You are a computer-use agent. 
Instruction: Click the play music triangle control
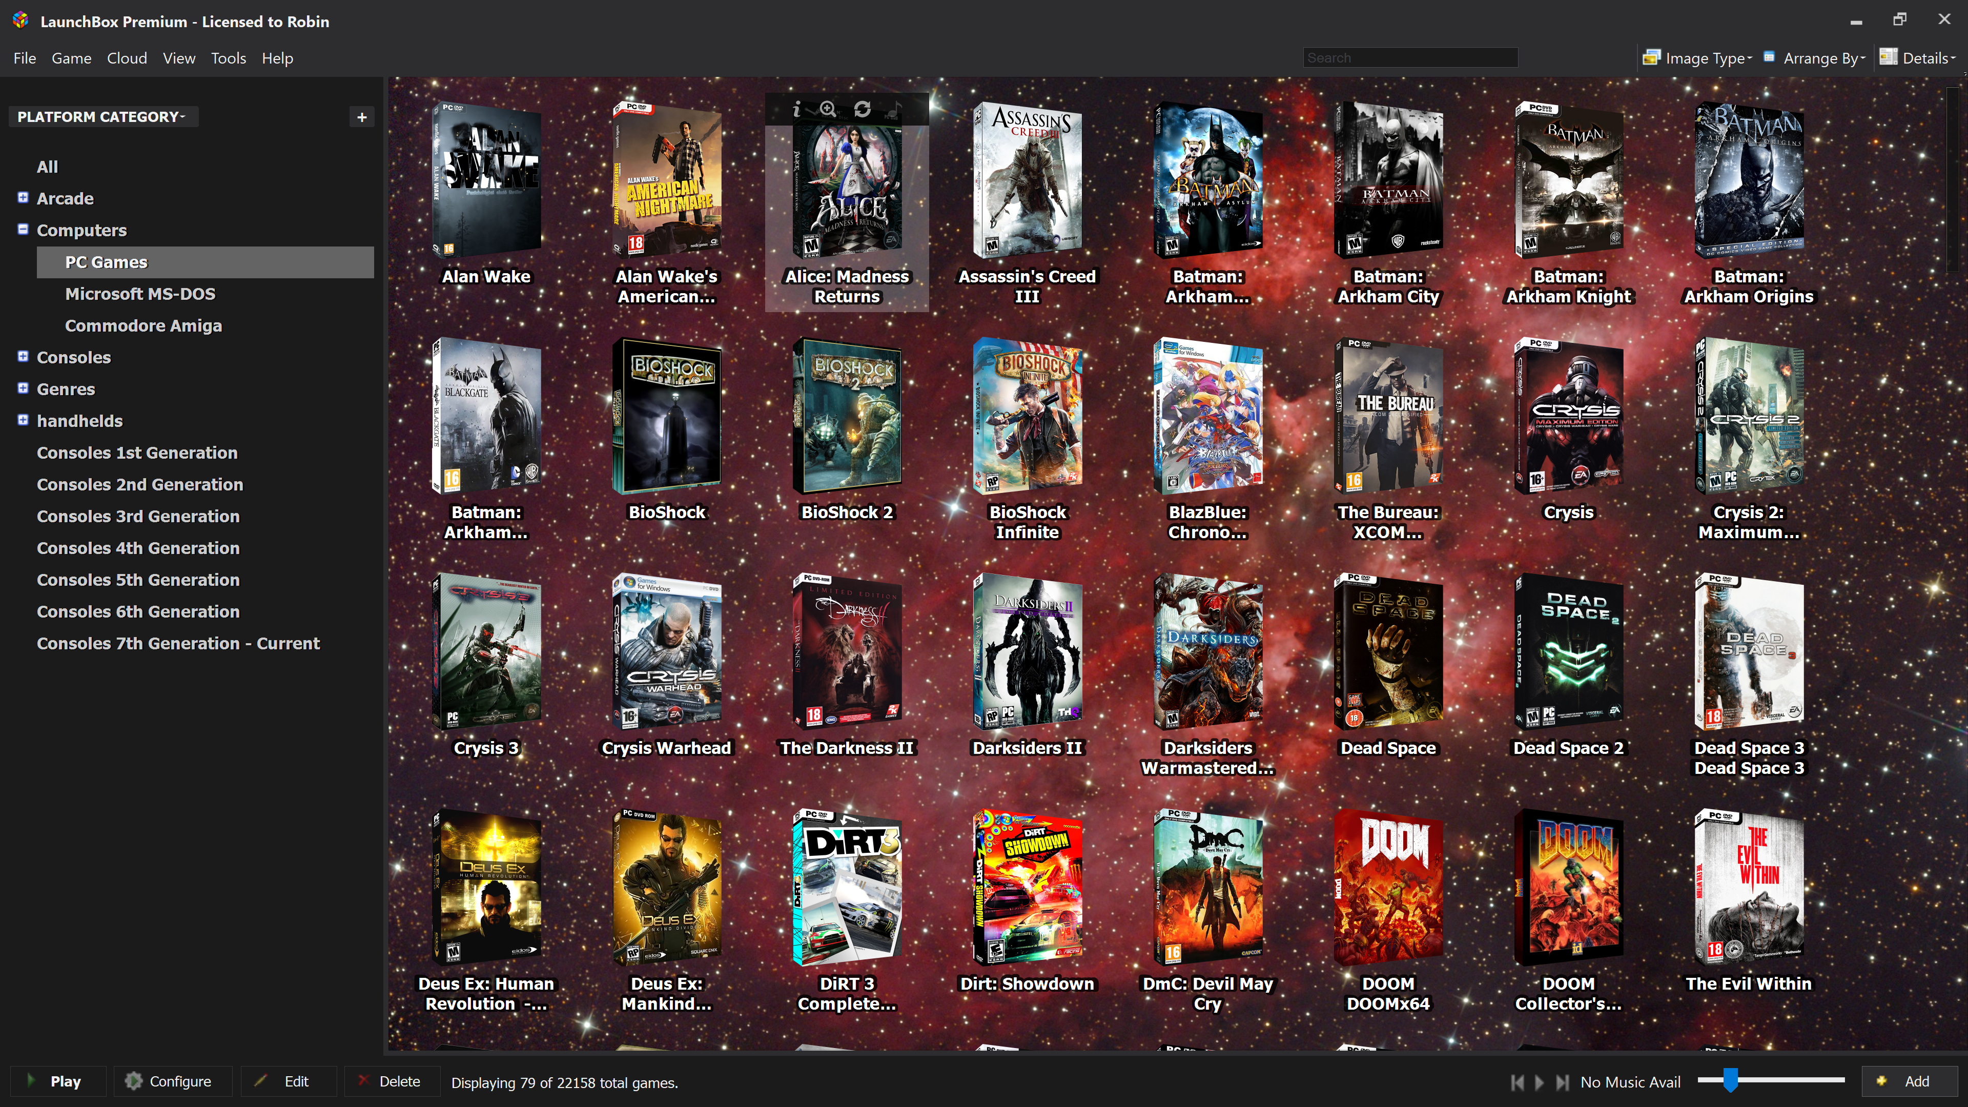point(1540,1082)
